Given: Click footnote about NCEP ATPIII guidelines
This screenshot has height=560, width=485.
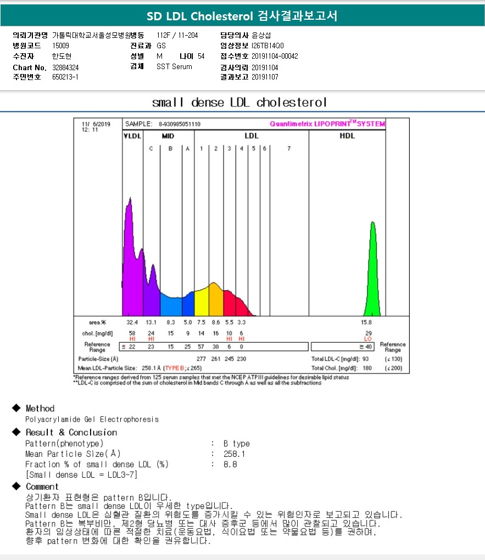Looking at the screenshot, I should pos(211,377).
